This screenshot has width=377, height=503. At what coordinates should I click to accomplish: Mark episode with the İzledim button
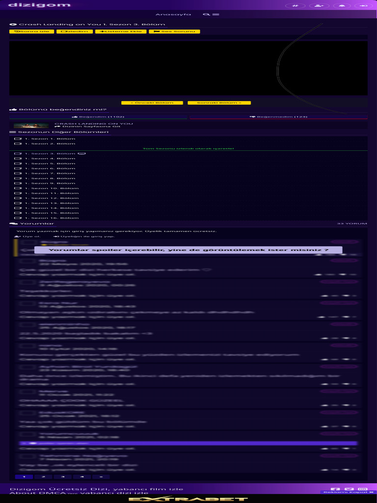pos(75,31)
